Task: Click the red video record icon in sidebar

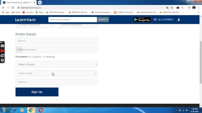Action: [x=2, y=51]
